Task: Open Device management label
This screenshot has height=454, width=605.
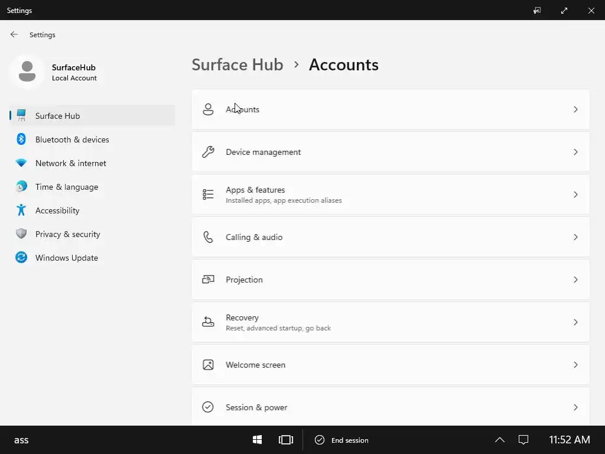Action: (x=263, y=152)
